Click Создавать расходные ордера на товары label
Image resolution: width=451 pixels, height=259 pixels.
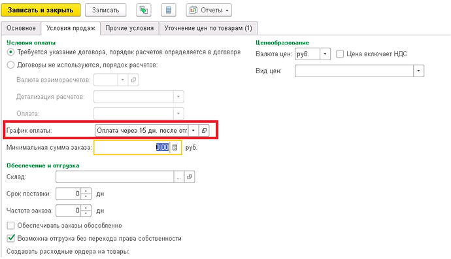68,252
